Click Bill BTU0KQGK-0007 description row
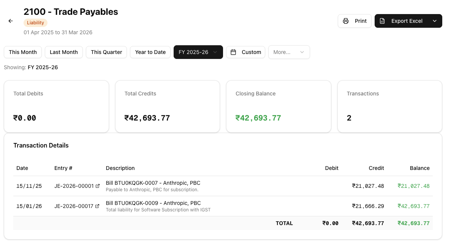 click(153, 183)
